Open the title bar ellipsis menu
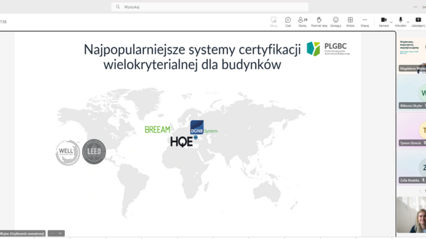 [415, 7]
